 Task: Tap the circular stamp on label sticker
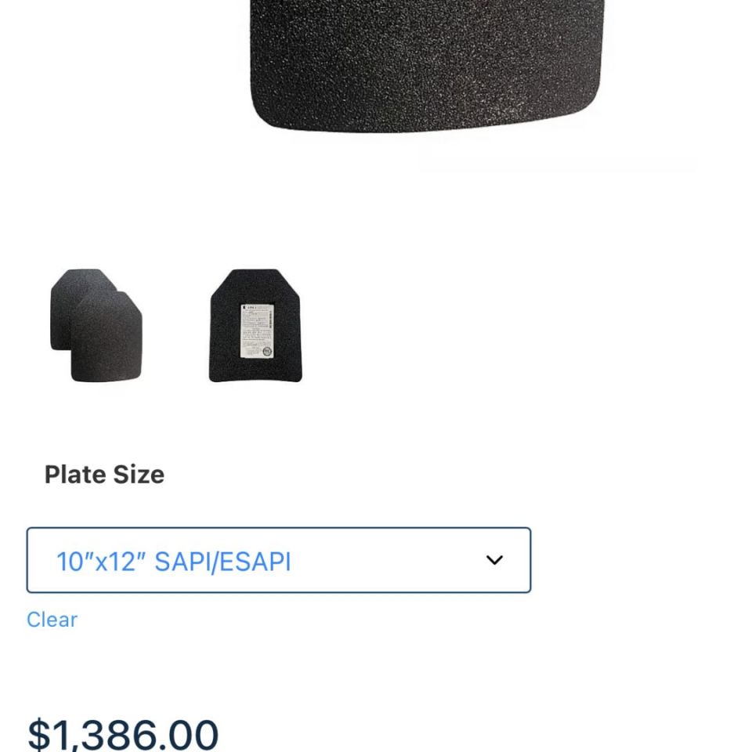(268, 352)
